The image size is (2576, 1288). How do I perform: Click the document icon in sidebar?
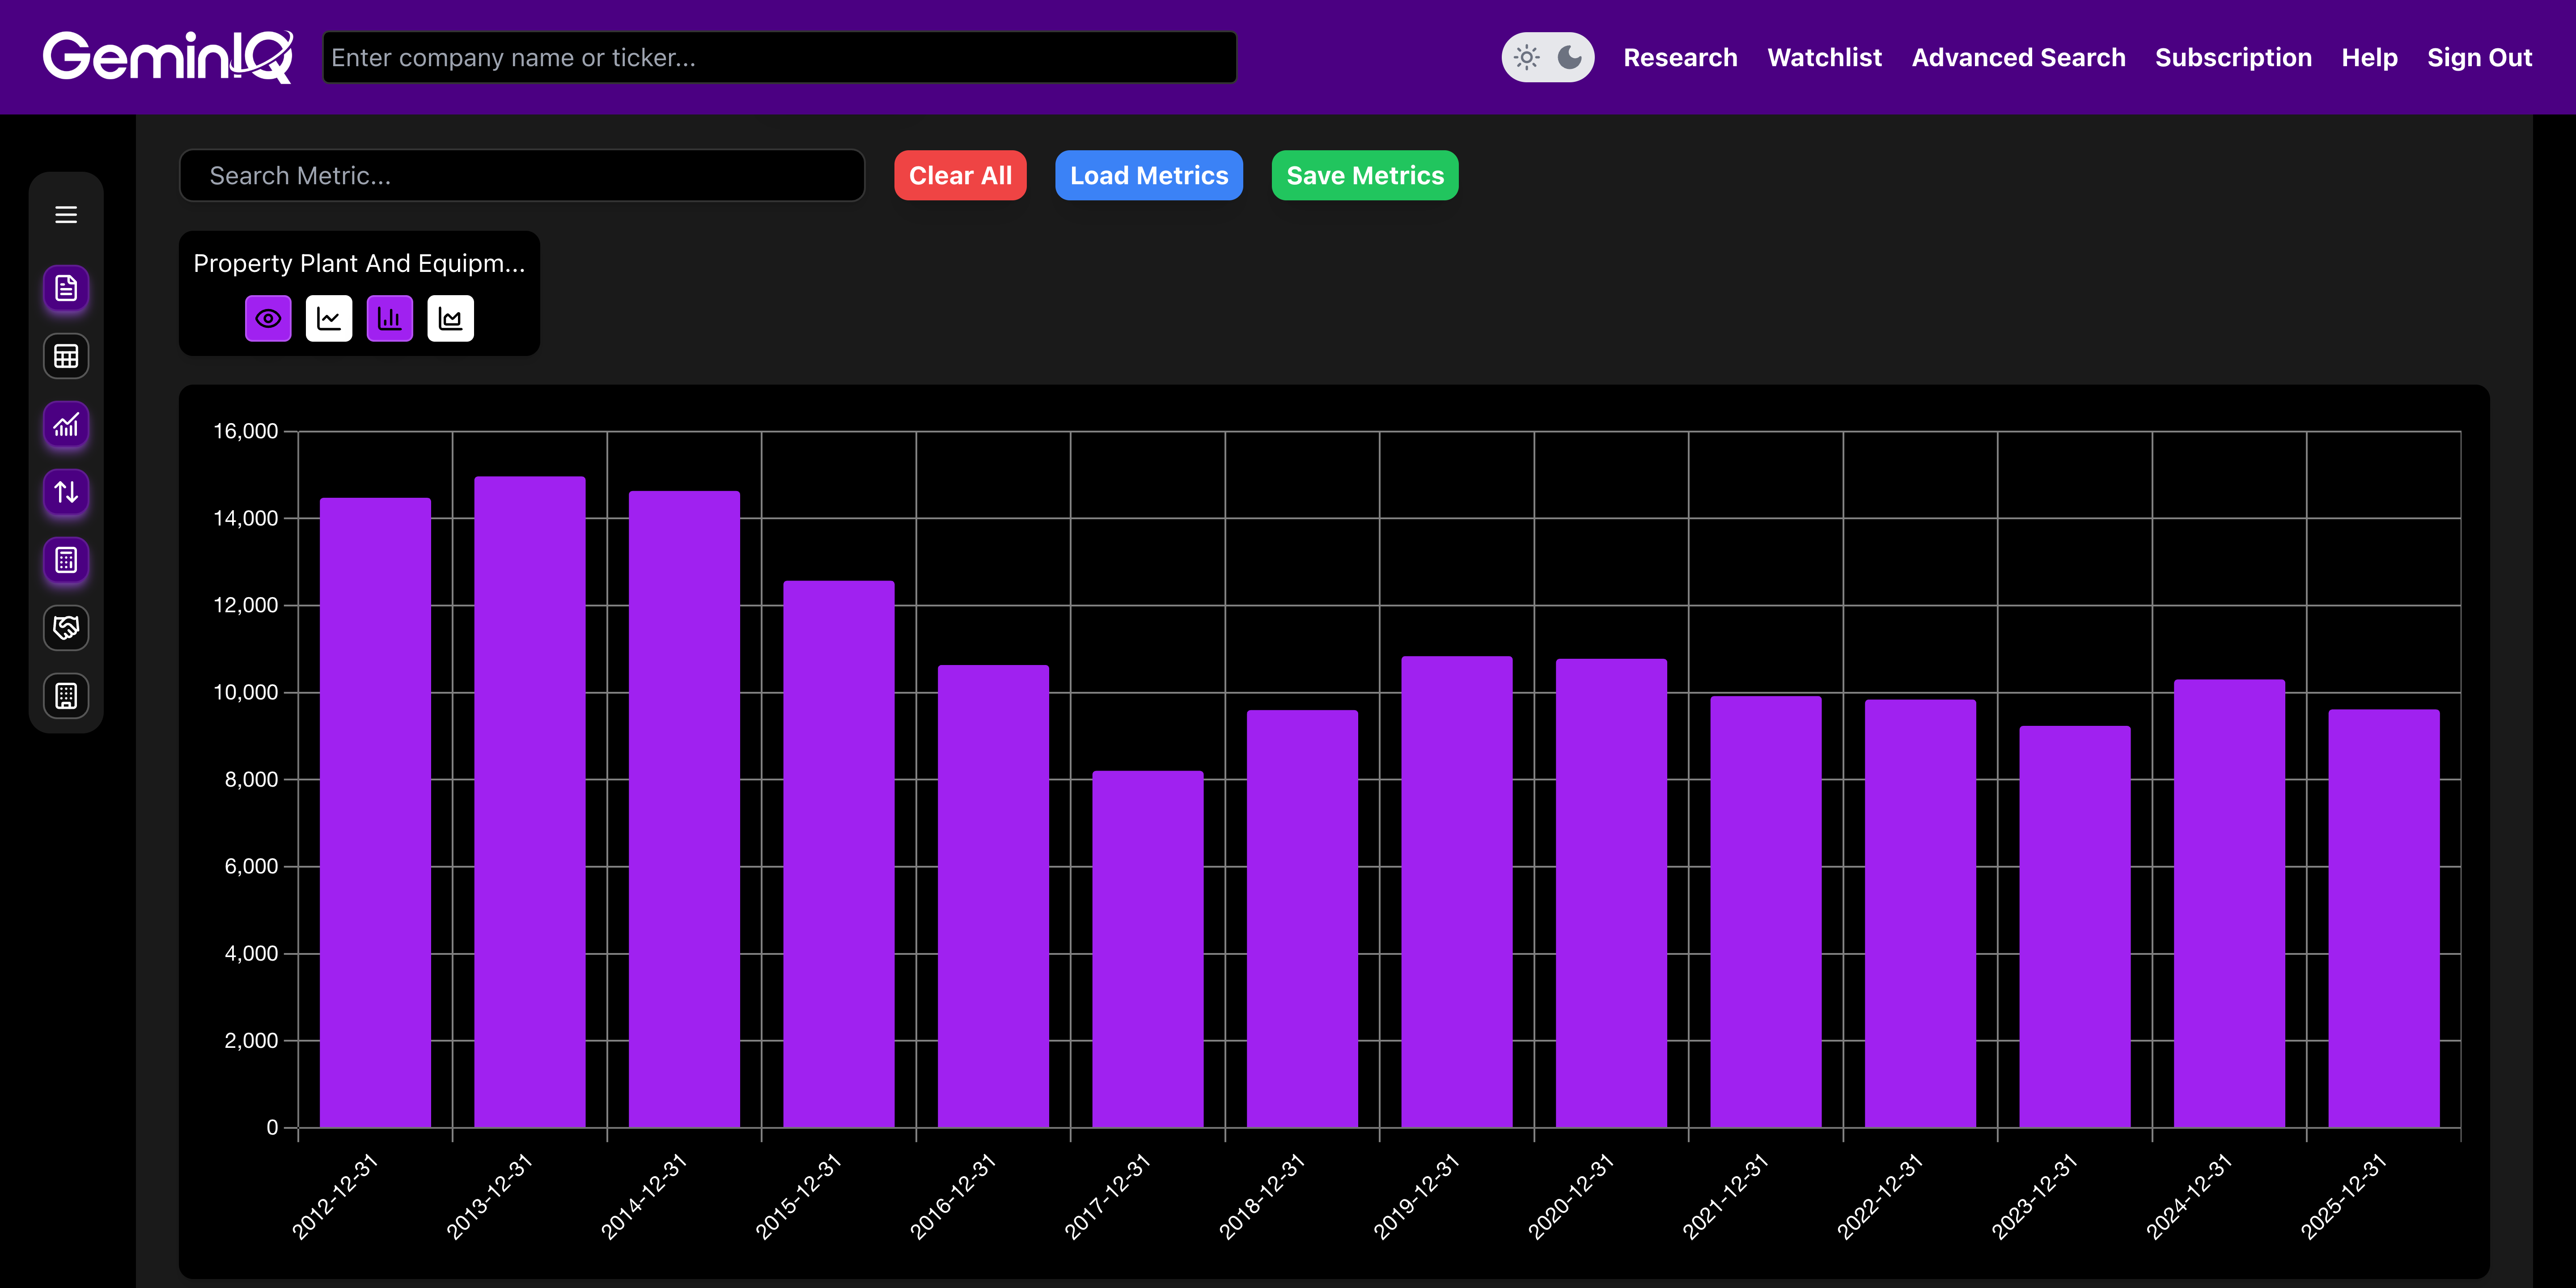pyautogui.click(x=66, y=288)
